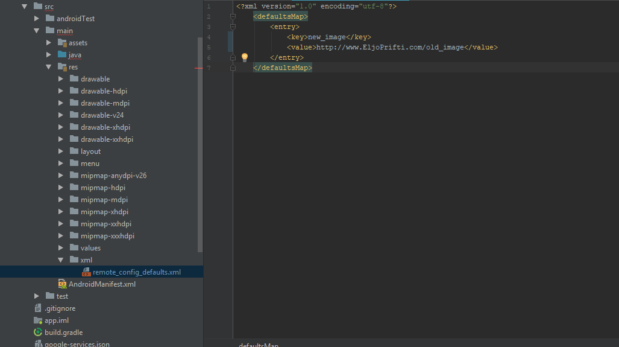619x347 pixels.
Task: Click the app.iml module file icon
Action: point(38,320)
